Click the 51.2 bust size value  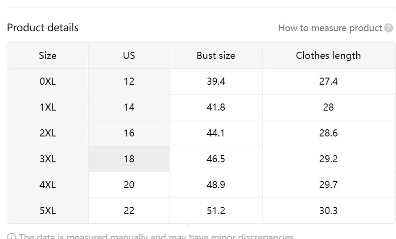[x=216, y=210]
